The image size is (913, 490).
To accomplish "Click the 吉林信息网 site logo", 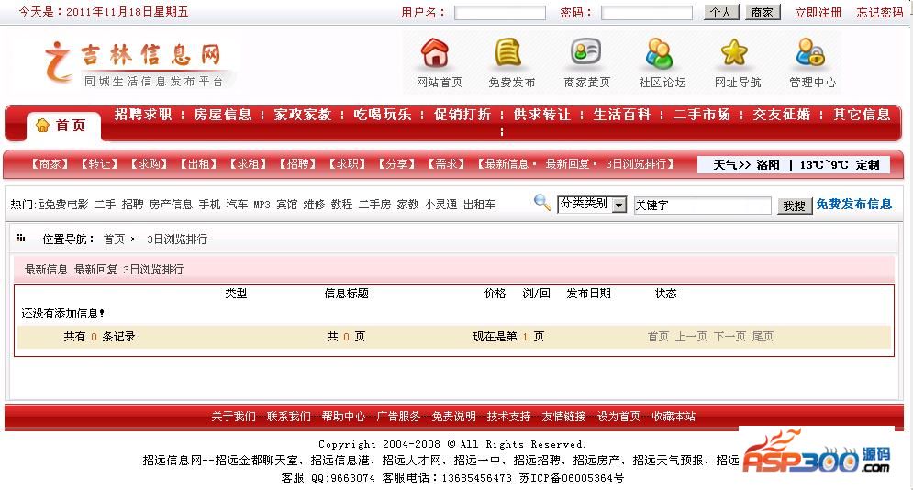I will pyautogui.click(x=135, y=62).
